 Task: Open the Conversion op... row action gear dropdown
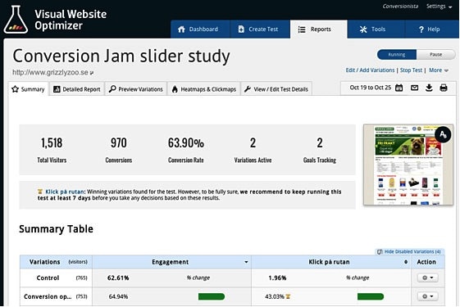click(x=428, y=296)
